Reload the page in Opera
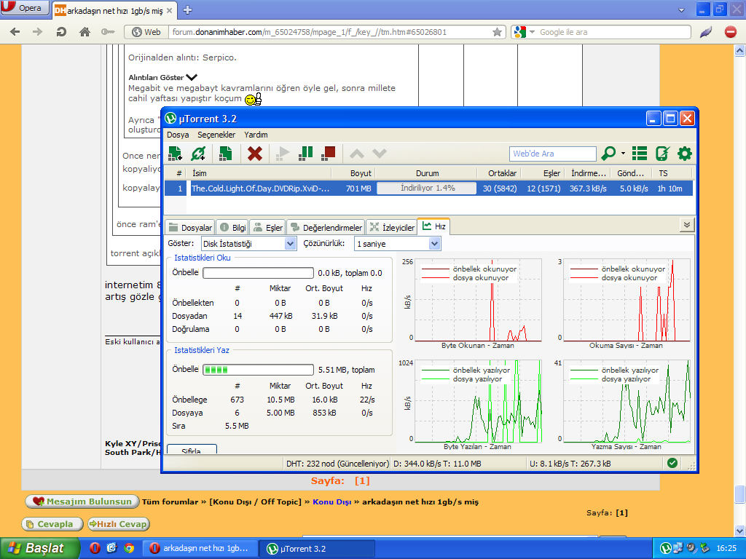This screenshot has height=559, width=746. [x=61, y=32]
